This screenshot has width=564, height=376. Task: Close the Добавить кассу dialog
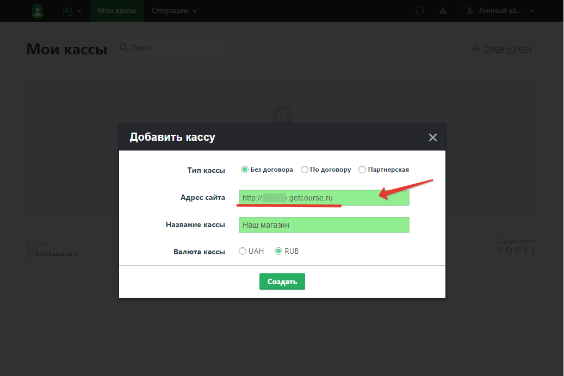click(433, 137)
